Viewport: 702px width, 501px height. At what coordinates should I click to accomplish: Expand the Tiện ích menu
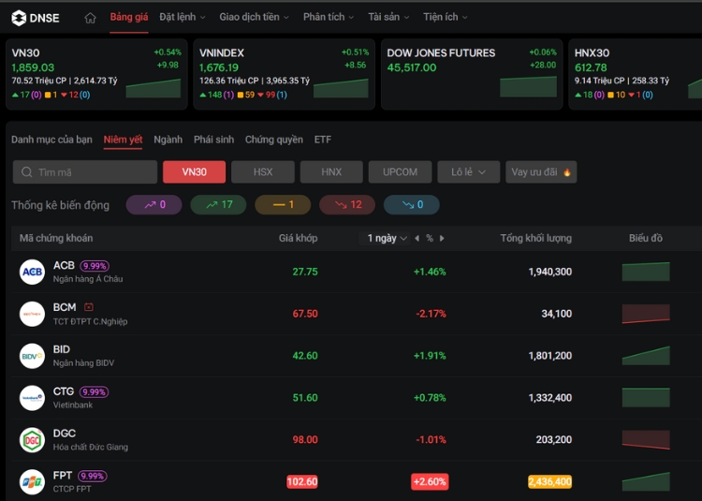click(446, 17)
